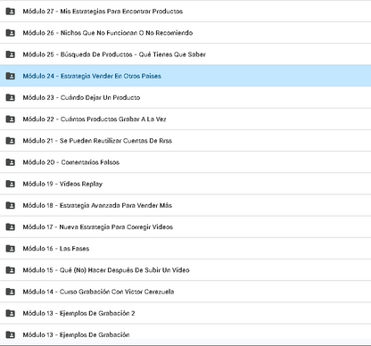Screen dimensions: 371x346
Task: Click the folder icon beside Módulo 22
Action: (11, 119)
